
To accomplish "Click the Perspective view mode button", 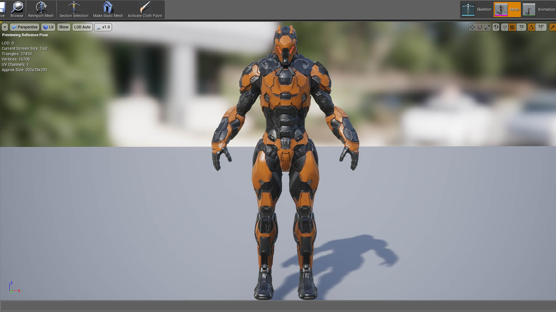I will coord(25,27).
